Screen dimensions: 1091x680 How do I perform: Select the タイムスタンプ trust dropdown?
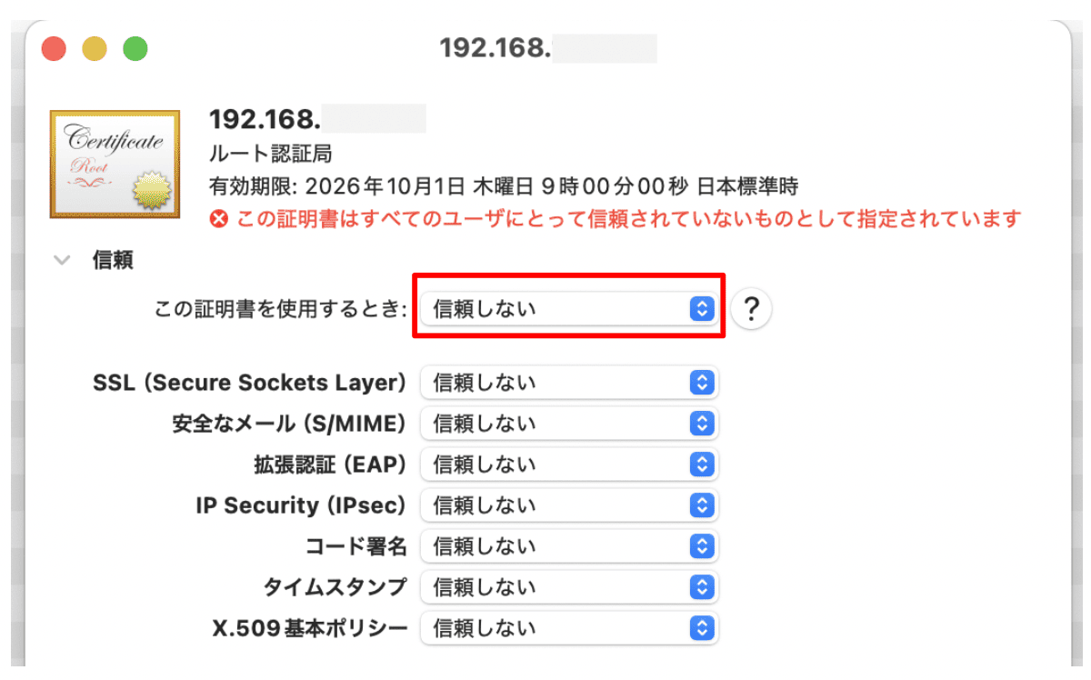(x=569, y=587)
